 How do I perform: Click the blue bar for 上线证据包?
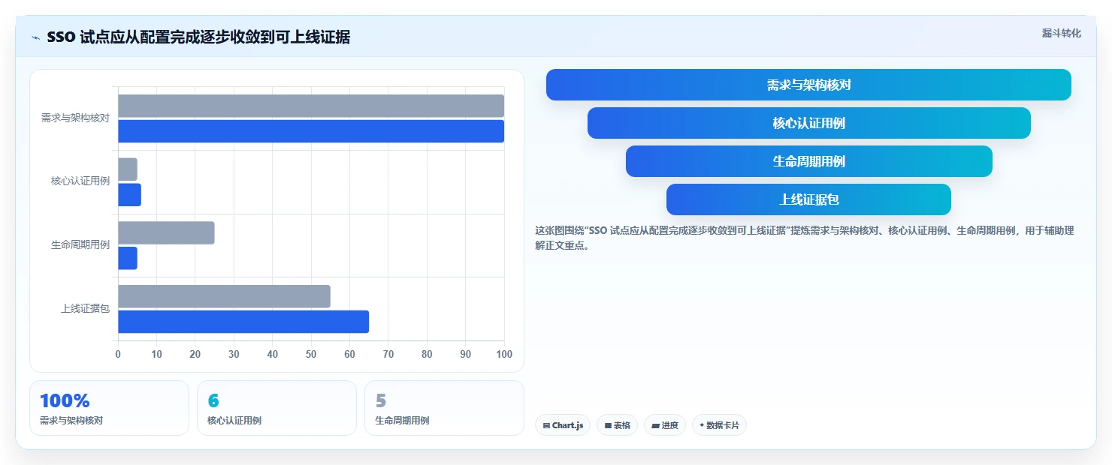243,322
